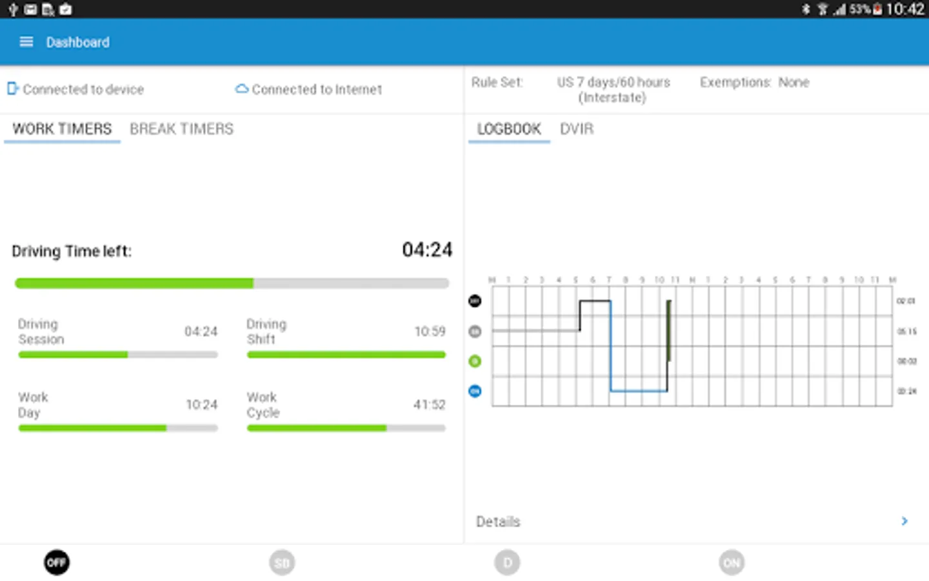The image size is (929, 581).
Task: Open the Details section label
Action: click(498, 522)
